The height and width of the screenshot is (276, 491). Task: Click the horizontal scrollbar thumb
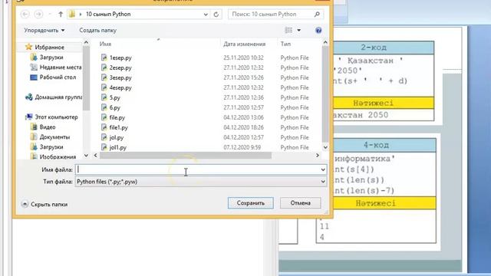pyautogui.click(x=186, y=156)
